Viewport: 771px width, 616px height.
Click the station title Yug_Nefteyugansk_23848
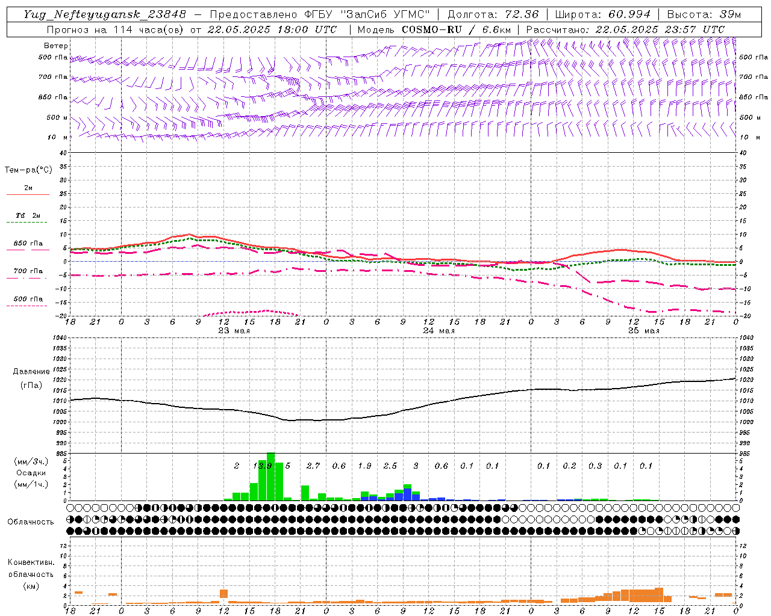[x=105, y=14]
